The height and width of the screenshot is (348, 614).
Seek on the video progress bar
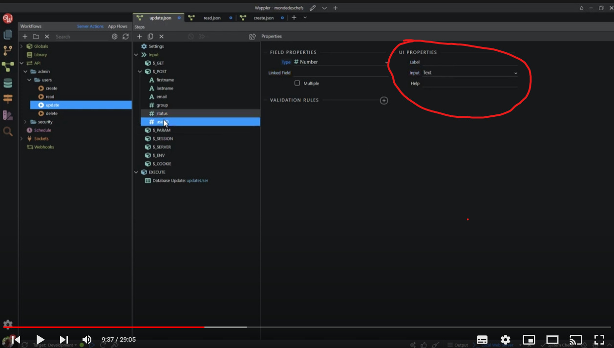pos(307,327)
